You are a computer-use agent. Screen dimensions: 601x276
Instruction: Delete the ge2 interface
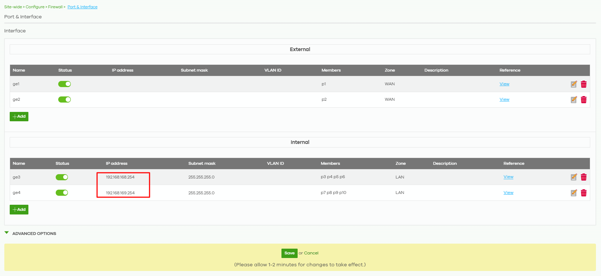pyautogui.click(x=584, y=100)
